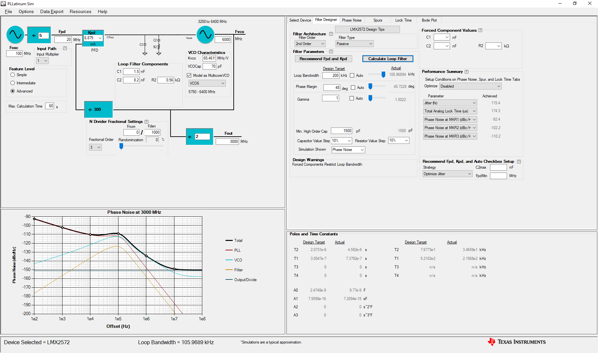Open the Kpd charge pump current dropdown
The width and height of the screenshot is (598, 353).
coord(93,38)
